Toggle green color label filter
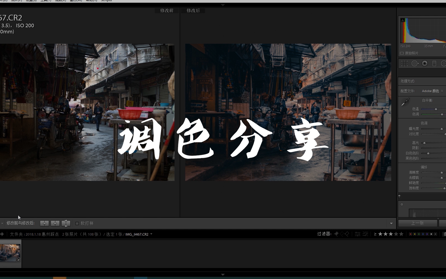 [x=419, y=234]
